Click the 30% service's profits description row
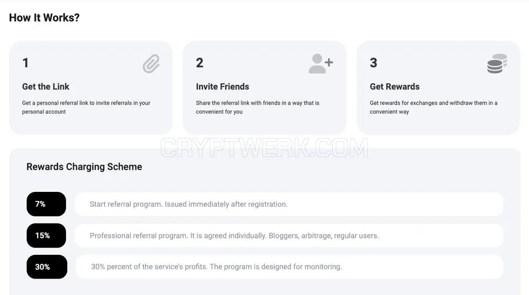This screenshot has height=295, width=529. pos(289,266)
